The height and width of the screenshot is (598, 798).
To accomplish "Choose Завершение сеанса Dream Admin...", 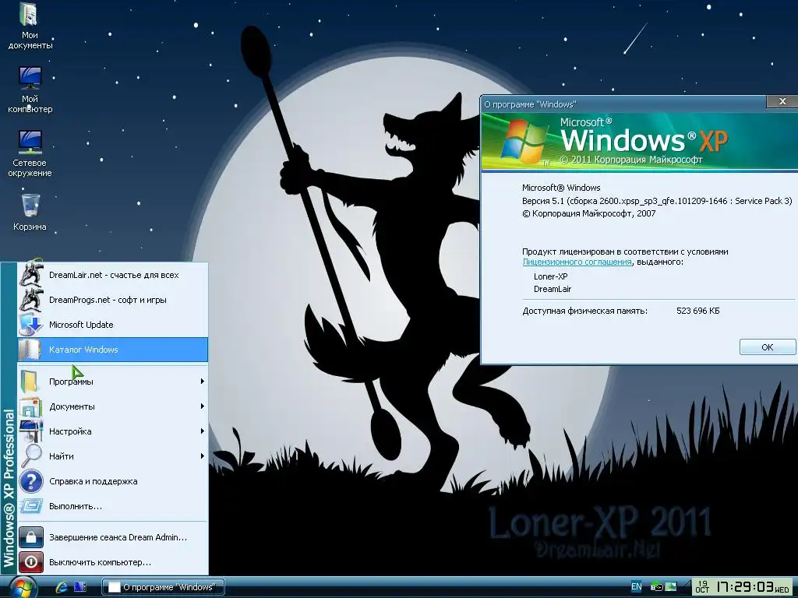I will coord(112,537).
